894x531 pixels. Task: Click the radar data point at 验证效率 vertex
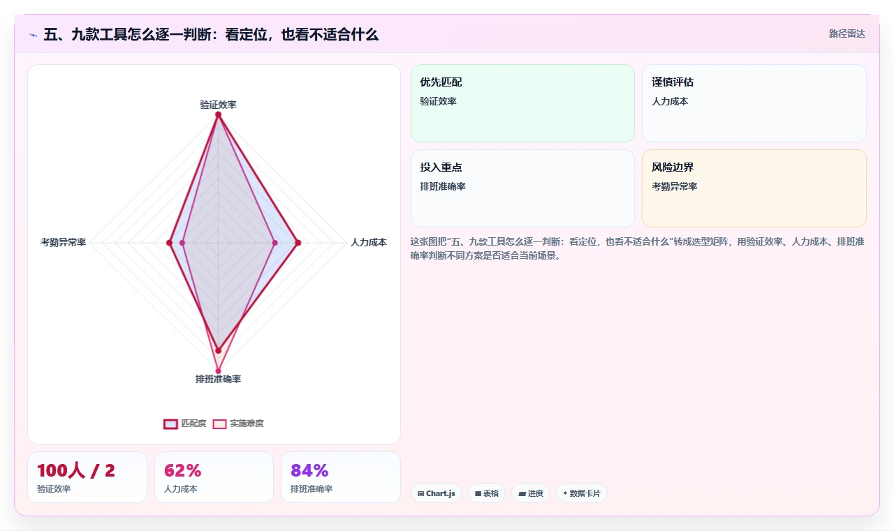218,115
